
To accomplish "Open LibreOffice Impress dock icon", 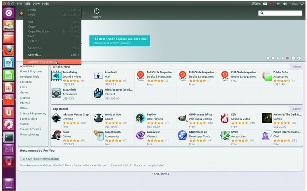I will pos(9,88).
